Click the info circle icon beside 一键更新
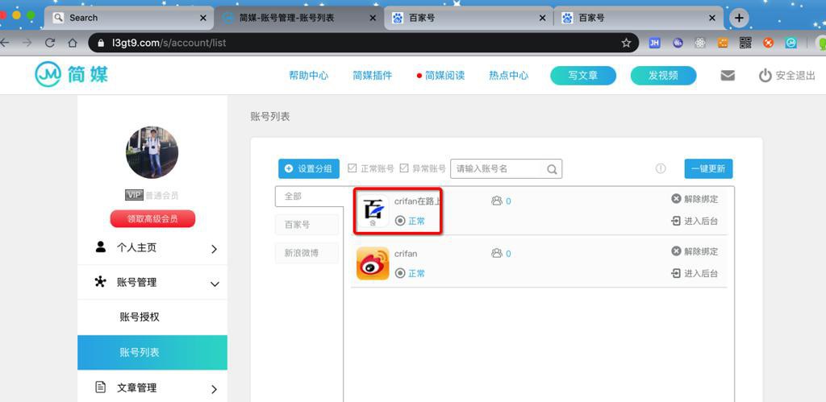826x402 pixels. tap(661, 169)
